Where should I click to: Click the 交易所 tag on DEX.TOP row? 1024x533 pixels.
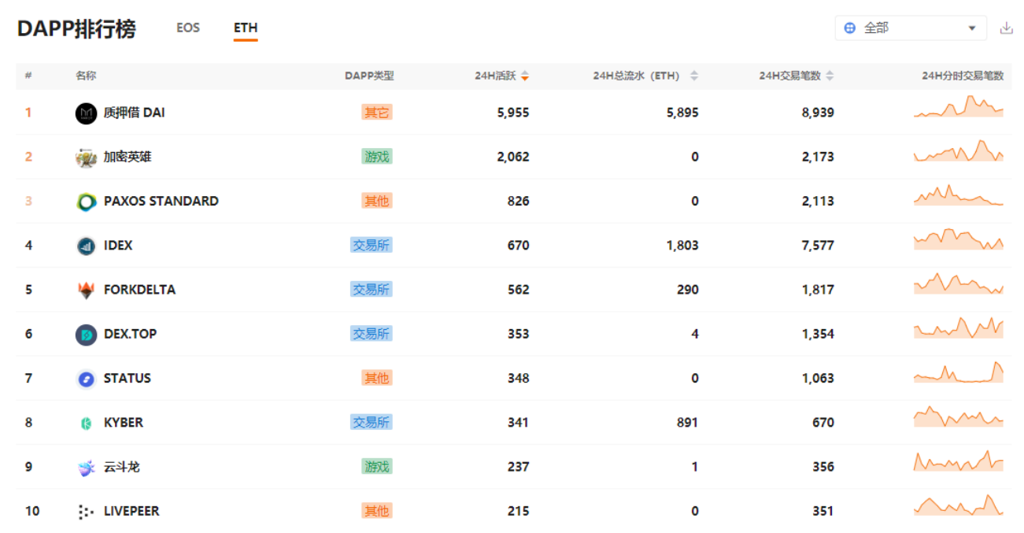371,334
